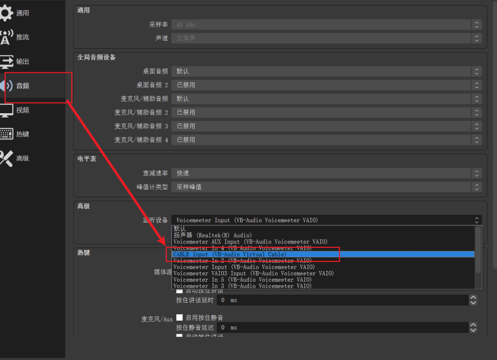
Task: Decrease the first 按住讲话延时 value
Action: pos(473,303)
